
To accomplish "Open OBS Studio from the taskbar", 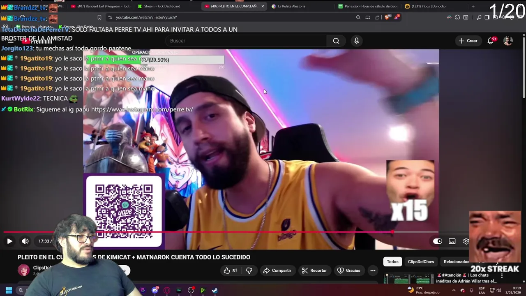I will 191,290.
